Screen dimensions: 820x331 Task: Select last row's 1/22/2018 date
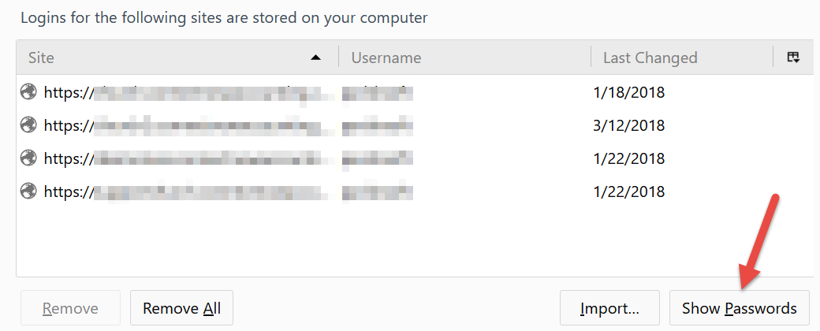click(629, 192)
